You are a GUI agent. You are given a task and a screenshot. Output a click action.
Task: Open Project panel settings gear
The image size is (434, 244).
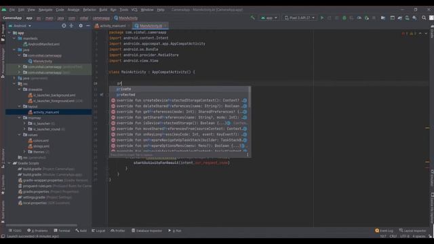81,26
